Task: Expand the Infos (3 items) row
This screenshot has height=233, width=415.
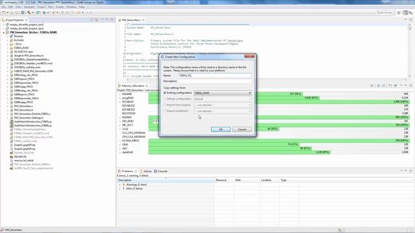Action: (120, 188)
